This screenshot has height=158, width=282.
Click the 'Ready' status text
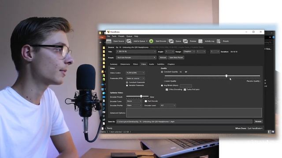[x=110, y=128]
